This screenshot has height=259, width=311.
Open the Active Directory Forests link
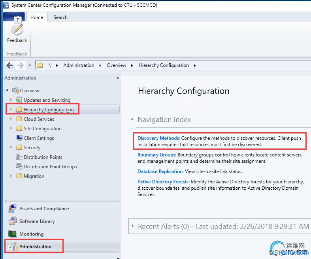click(x=163, y=182)
